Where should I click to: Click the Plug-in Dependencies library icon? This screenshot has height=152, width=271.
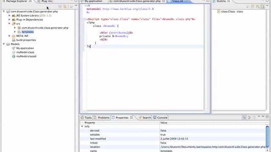coord(14,20)
